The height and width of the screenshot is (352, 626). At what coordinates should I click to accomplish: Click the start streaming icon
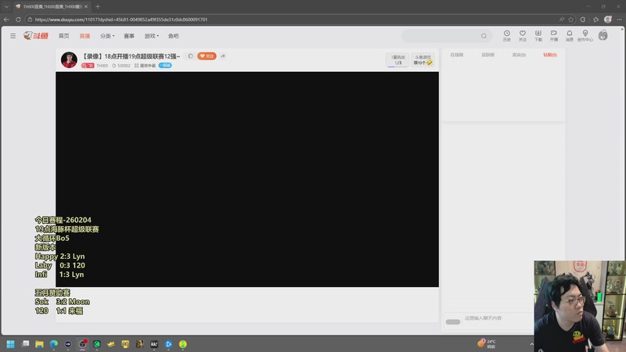pyautogui.click(x=554, y=35)
